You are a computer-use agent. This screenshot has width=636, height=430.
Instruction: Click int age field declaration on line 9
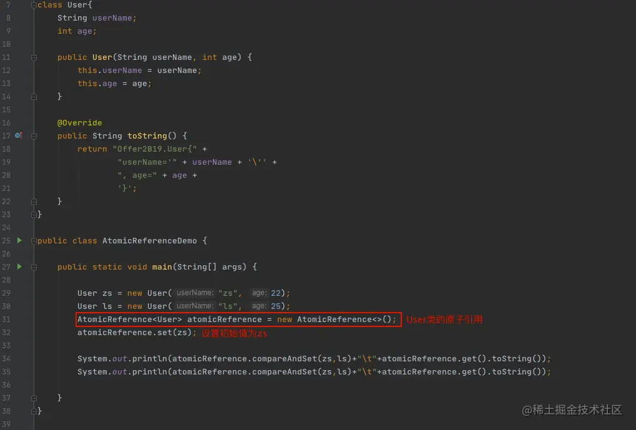(x=77, y=31)
